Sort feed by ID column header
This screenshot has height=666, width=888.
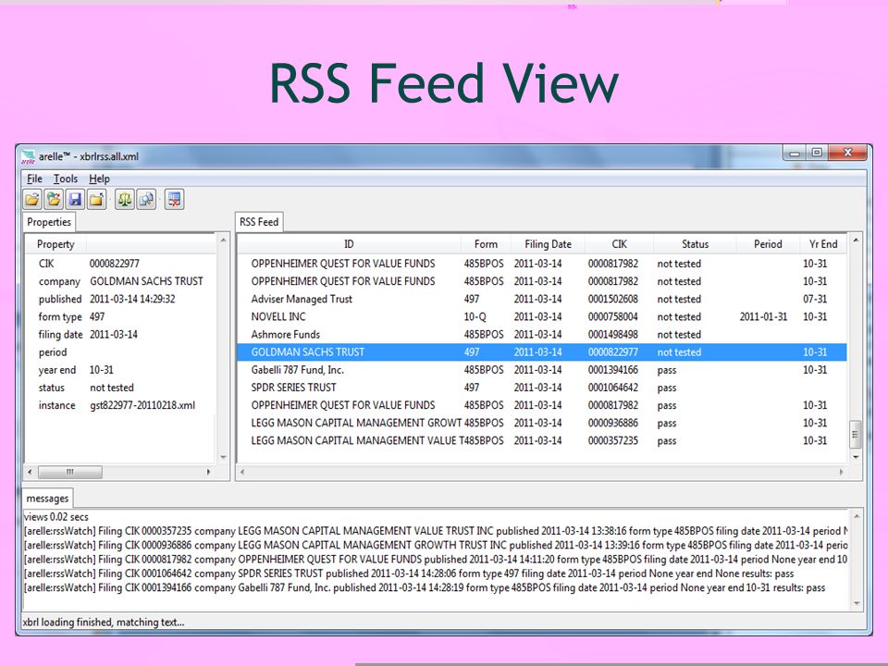349,244
